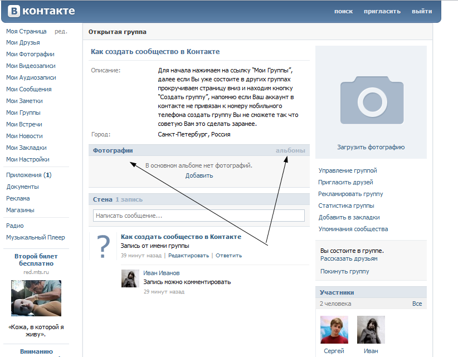
Task: Open Мои Новости
Action: 25,136
